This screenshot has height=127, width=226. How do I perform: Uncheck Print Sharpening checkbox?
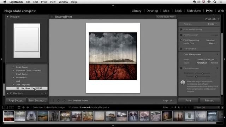point(181,40)
